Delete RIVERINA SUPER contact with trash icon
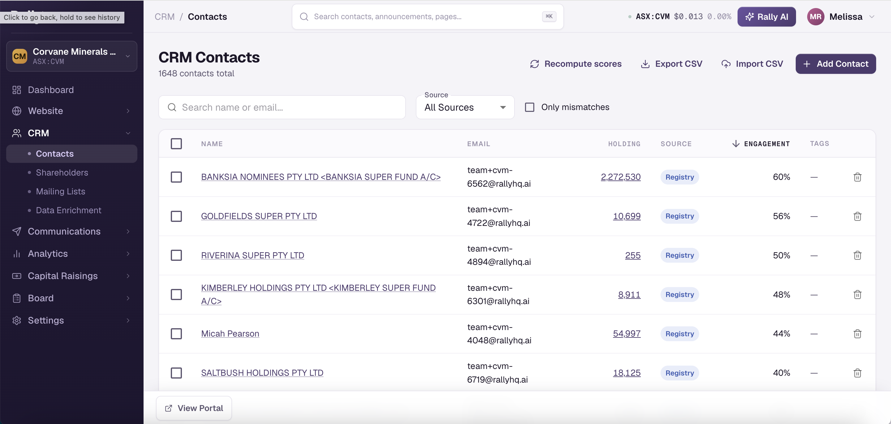The image size is (891, 424). pyautogui.click(x=857, y=255)
